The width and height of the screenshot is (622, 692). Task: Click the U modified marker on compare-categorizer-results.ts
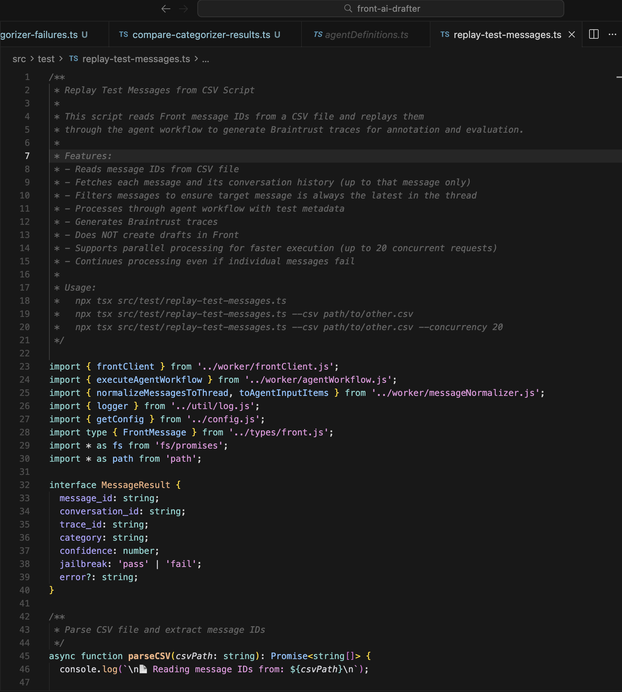point(277,34)
